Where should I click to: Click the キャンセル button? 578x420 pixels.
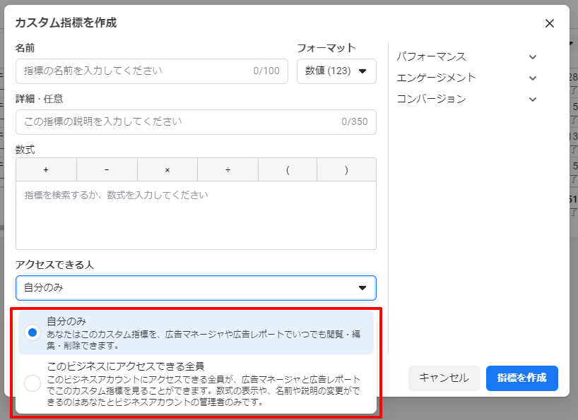tap(444, 378)
